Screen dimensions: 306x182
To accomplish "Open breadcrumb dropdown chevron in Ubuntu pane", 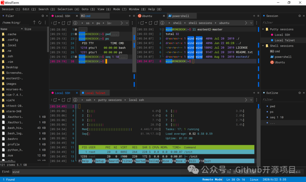I will [251, 23].
